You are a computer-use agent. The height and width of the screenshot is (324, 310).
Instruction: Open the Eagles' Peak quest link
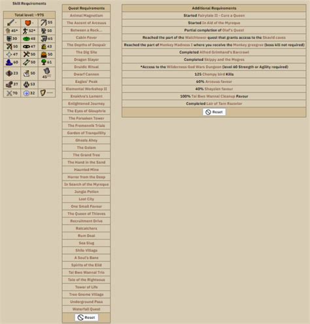[x=86, y=82]
